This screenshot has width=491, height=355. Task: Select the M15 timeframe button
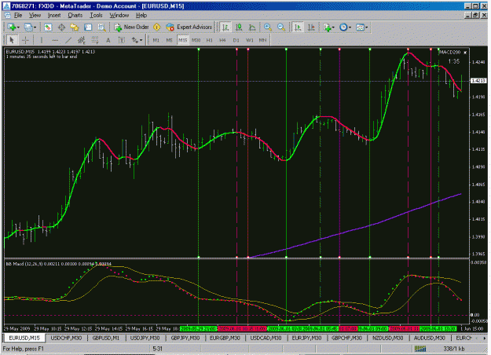tap(182, 40)
